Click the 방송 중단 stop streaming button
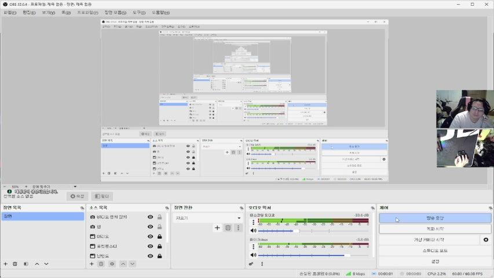Screen dimensions: 494x278 435,218
